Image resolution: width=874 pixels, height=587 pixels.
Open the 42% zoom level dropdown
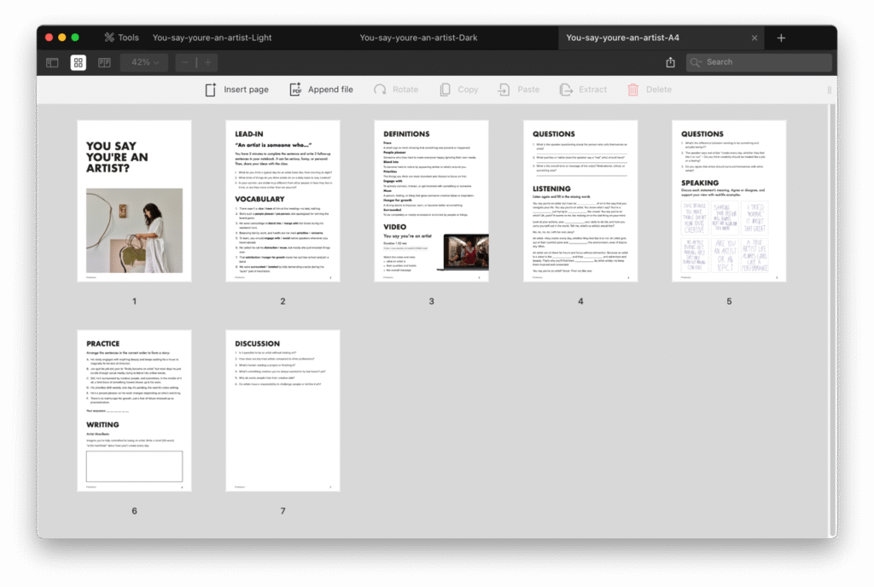(144, 62)
